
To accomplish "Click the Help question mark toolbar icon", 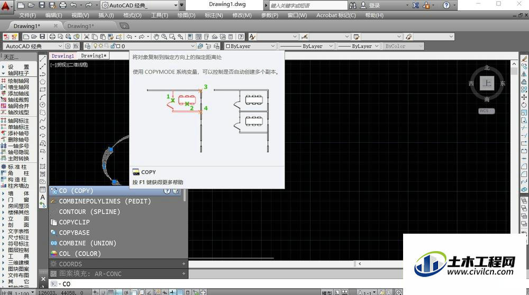I will [x=241, y=37].
